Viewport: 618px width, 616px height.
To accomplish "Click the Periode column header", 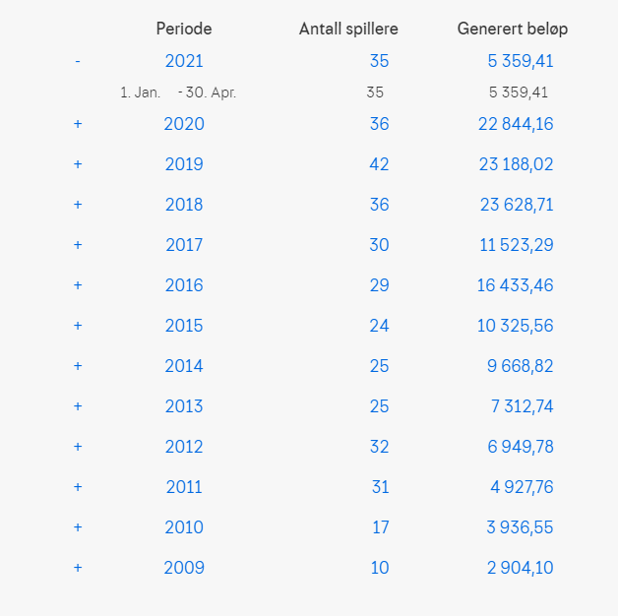I will click(x=184, y=29).
